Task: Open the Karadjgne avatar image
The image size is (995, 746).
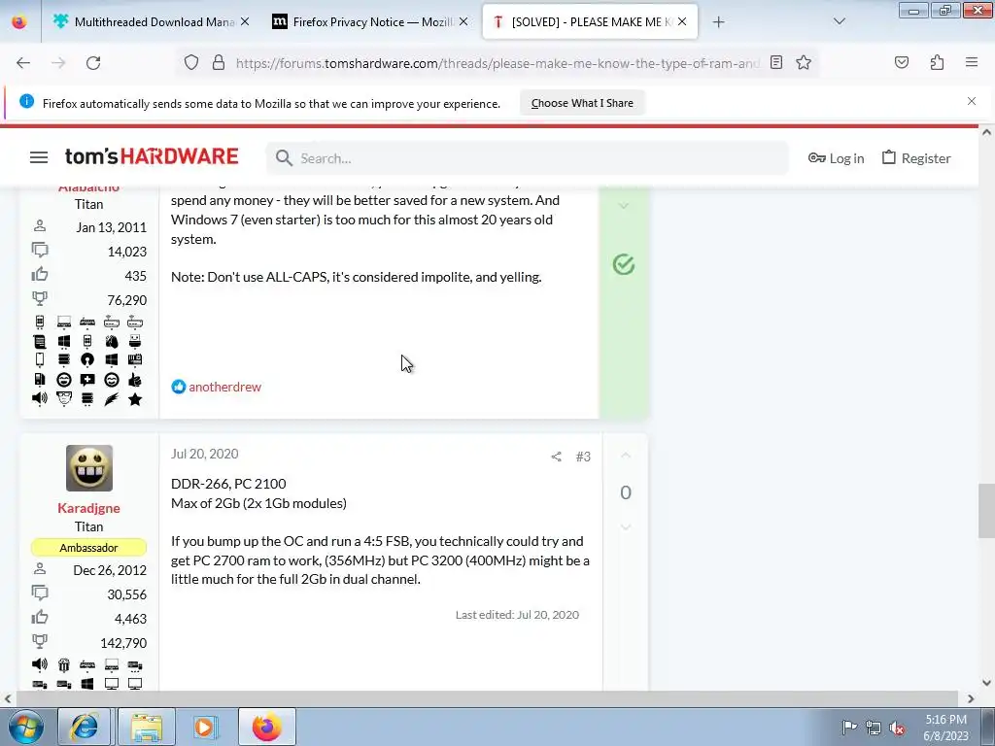Action: 88,468
